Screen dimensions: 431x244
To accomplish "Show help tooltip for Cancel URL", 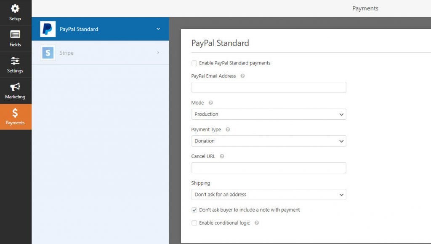I will coord(222,156).
